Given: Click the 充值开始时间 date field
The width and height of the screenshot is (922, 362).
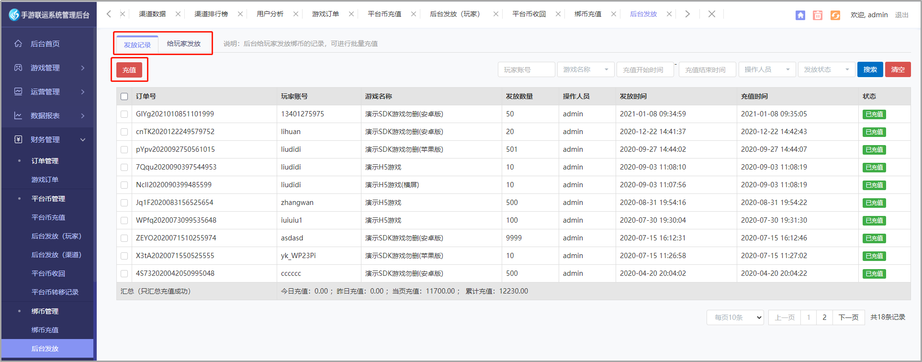Looking at the screenshot, I should 645,69.
